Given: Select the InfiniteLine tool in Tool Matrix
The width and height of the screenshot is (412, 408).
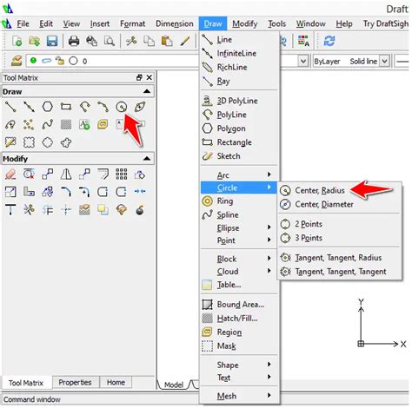Looking at the screenshot, I should (x=29, y=107).
